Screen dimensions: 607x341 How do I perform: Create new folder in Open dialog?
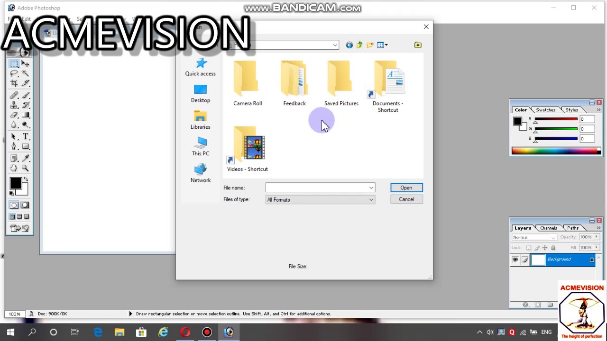tap(370, 45)
